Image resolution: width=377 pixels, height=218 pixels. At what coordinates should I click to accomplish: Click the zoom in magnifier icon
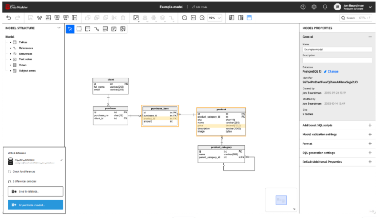click(202, 18)
